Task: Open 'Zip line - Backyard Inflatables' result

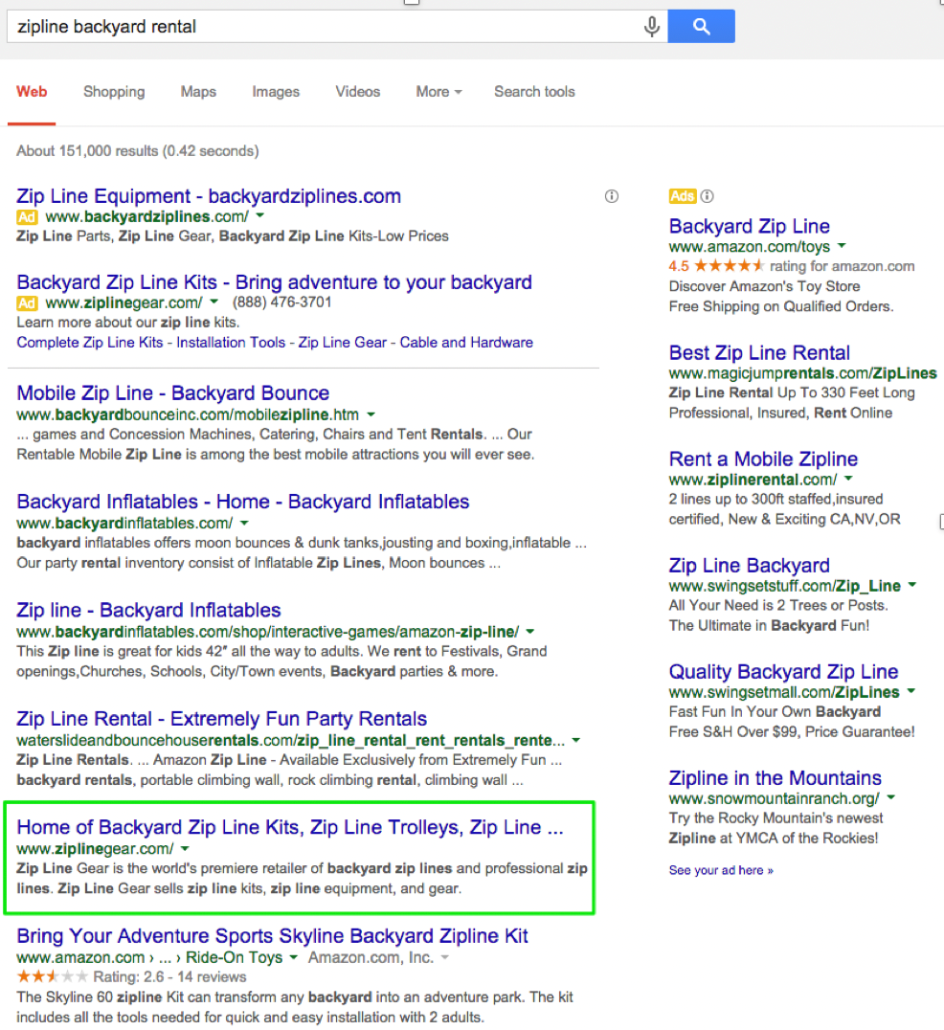Action: 148,610
